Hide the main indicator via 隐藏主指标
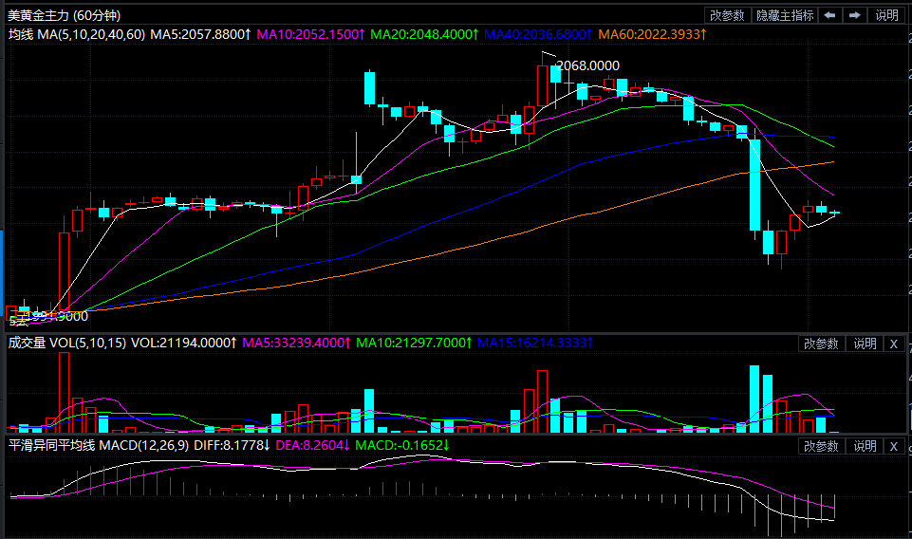 784,15
